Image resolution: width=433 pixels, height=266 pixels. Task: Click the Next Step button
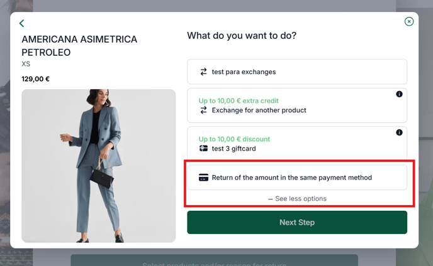tap(297, 223)
